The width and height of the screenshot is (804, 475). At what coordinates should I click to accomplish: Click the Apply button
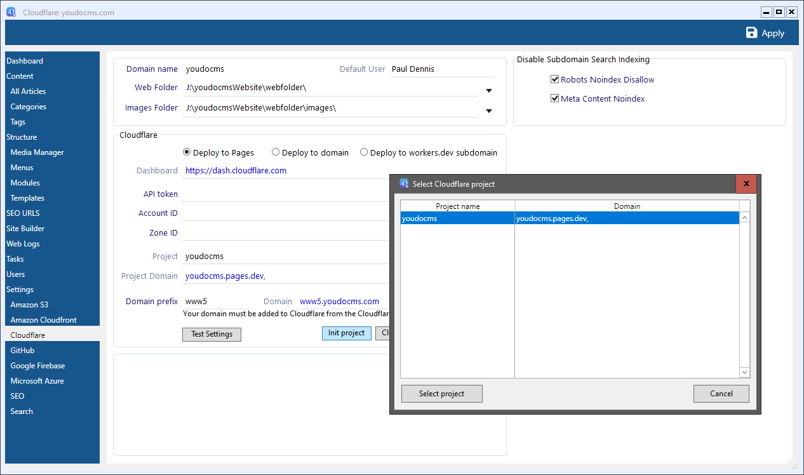tap(765, 33)
